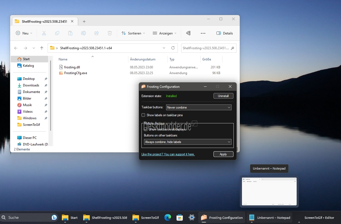
Task: Click the Delete trash icon in Explorer toolbar
Action: 109,33
